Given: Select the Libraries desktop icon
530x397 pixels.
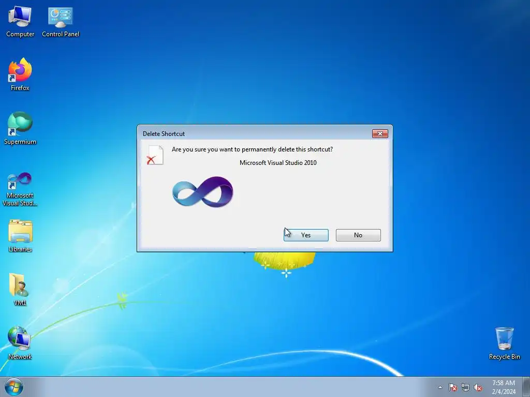Looking at the screenshot, I should pos(20,236).
